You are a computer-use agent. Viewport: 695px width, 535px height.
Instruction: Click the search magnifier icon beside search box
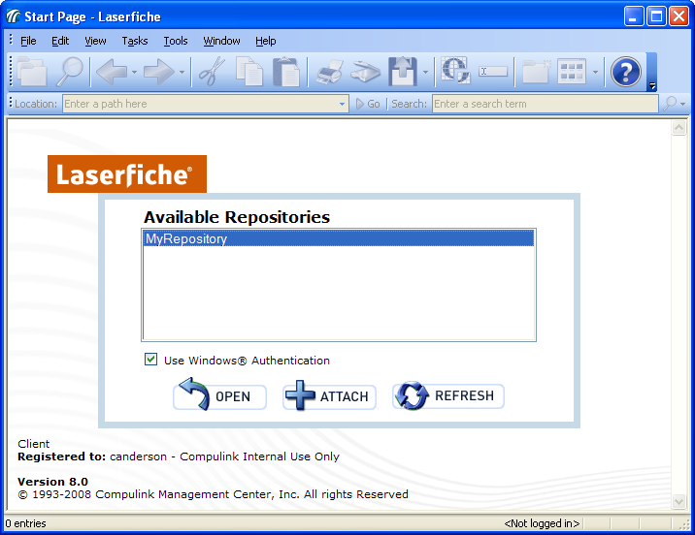tap(670, 104)
